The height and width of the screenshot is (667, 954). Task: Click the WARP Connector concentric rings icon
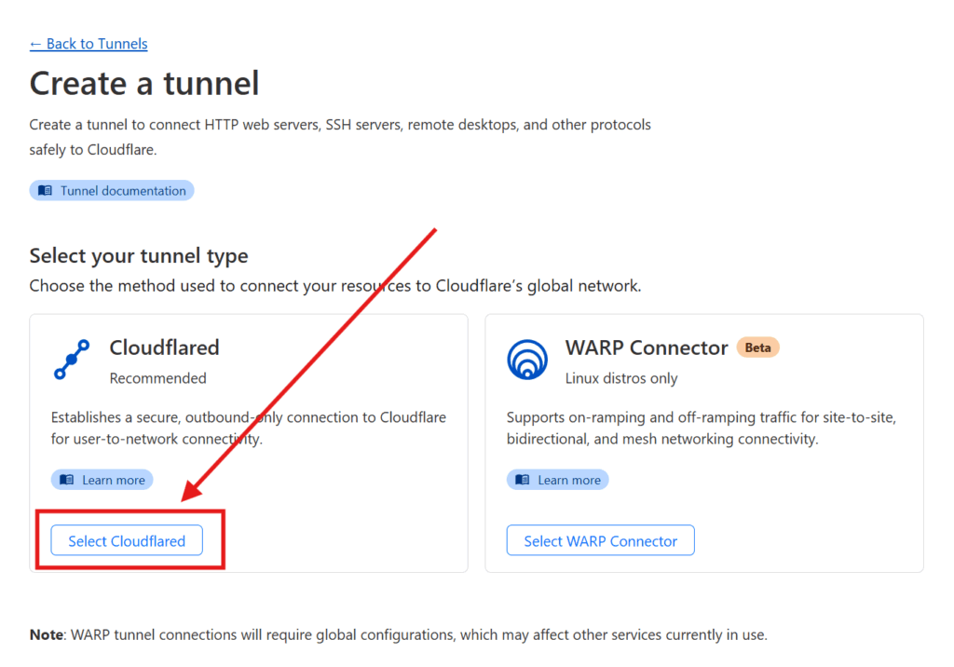pyautogui.click(x=527, y=360)
